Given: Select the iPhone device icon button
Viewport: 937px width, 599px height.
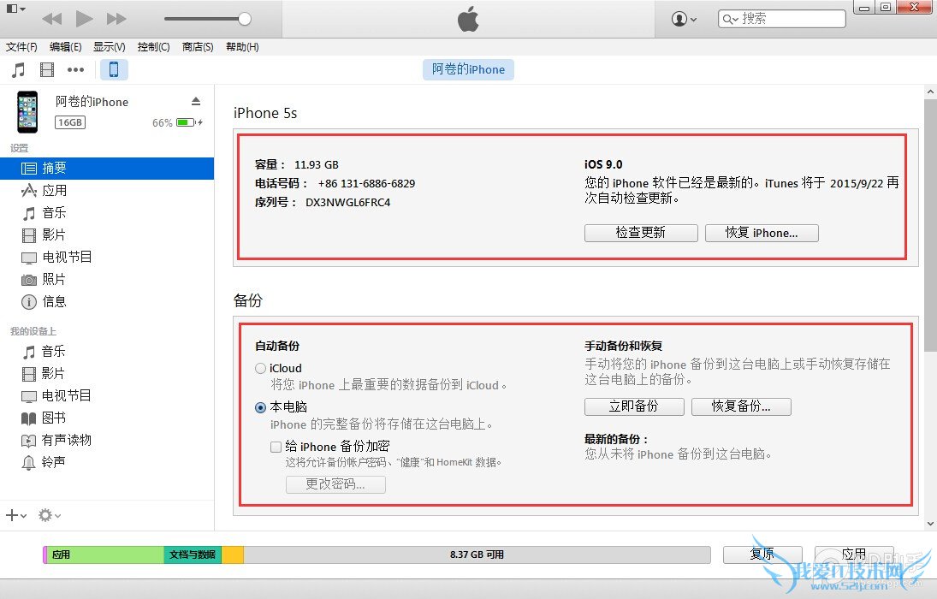Looking at the screenshot, I should (x=114, y=70).
